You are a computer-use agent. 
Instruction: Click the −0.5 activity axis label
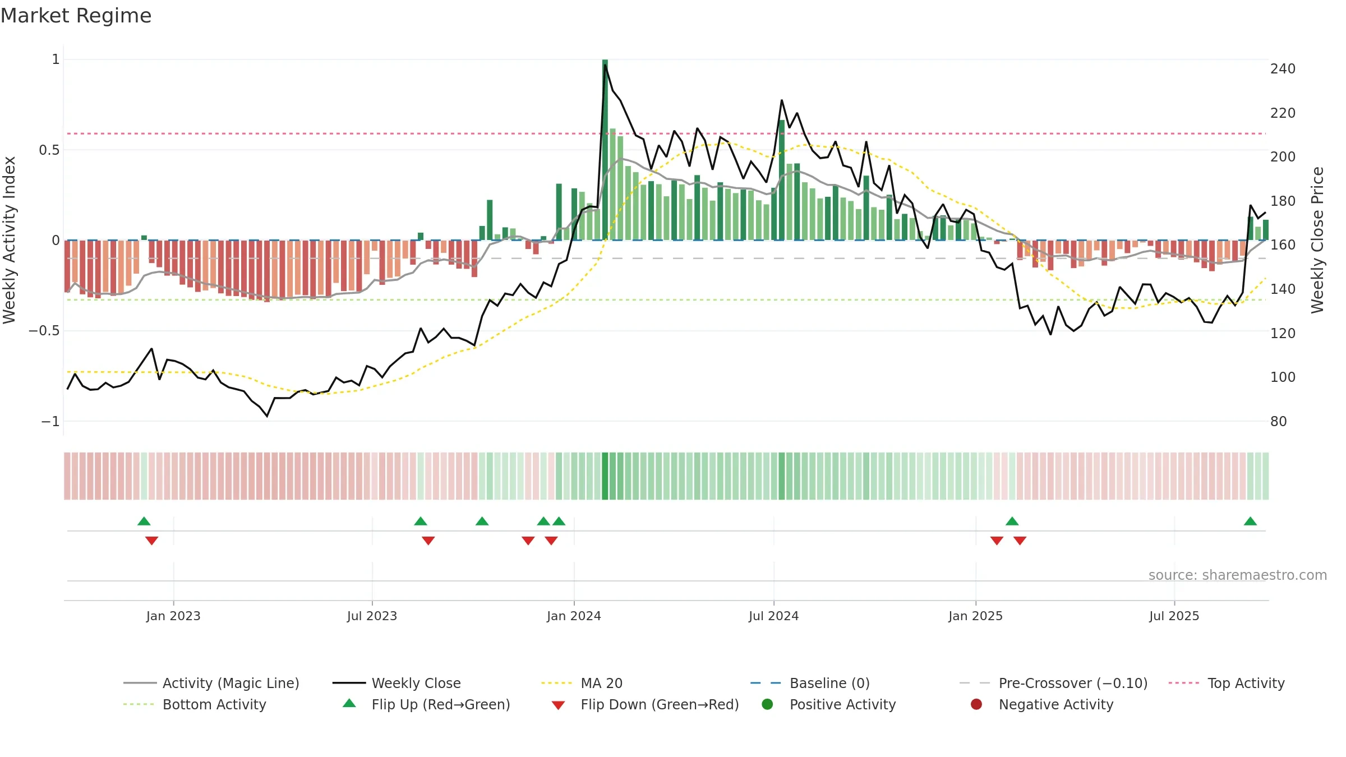click(x=44, y=330)
